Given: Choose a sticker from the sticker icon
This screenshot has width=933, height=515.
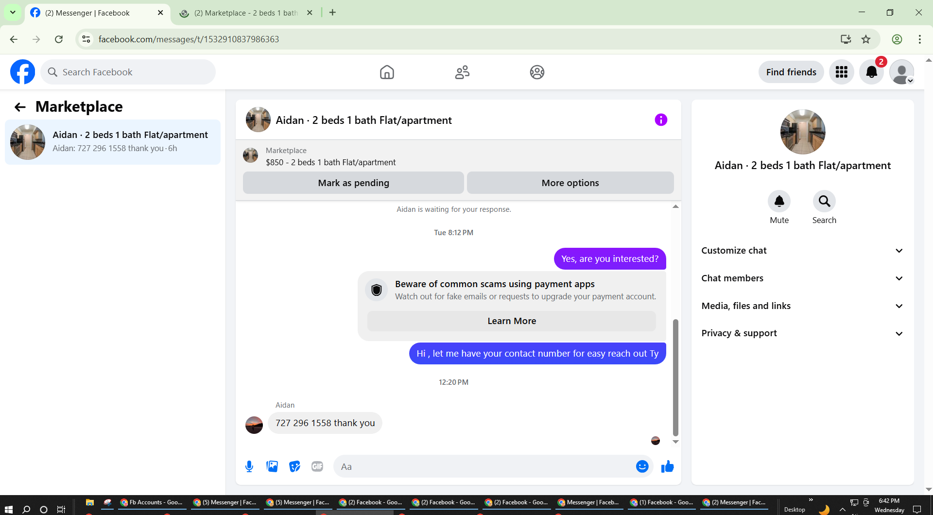Looking at the screenshot, I should tap(294, 466).
